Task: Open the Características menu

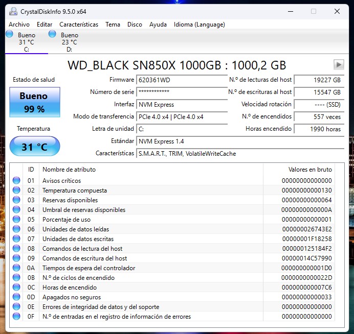Action: [79, 25]
